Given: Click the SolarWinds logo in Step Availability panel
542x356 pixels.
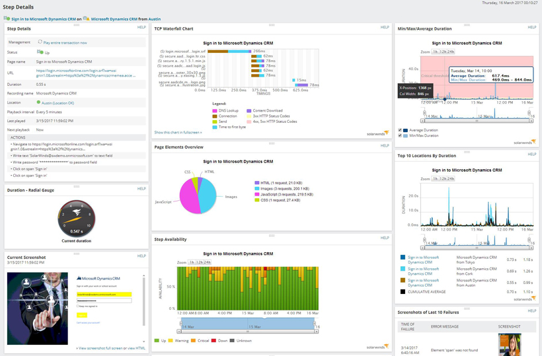Looking at the screenshot, I should (377, 345).
